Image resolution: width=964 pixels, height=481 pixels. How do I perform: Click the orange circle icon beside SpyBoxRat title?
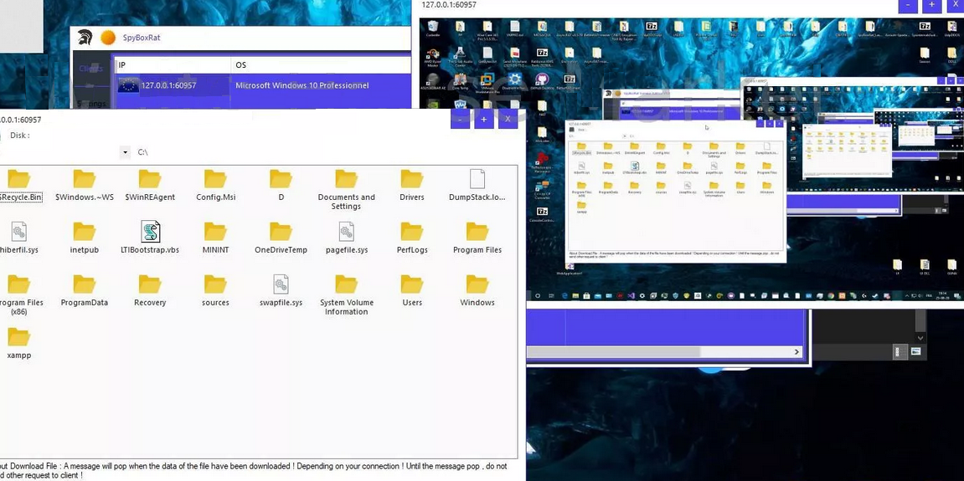pyautogui.click(x=108, y=38)
